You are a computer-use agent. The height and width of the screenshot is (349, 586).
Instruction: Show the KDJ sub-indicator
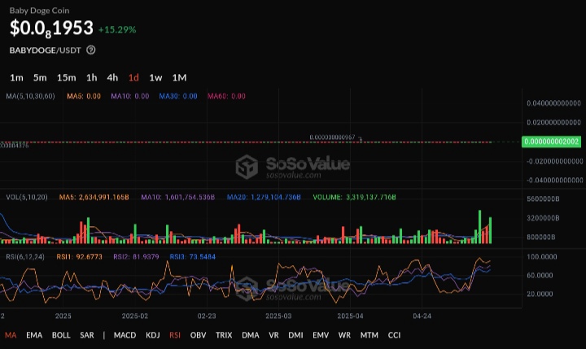153,334
